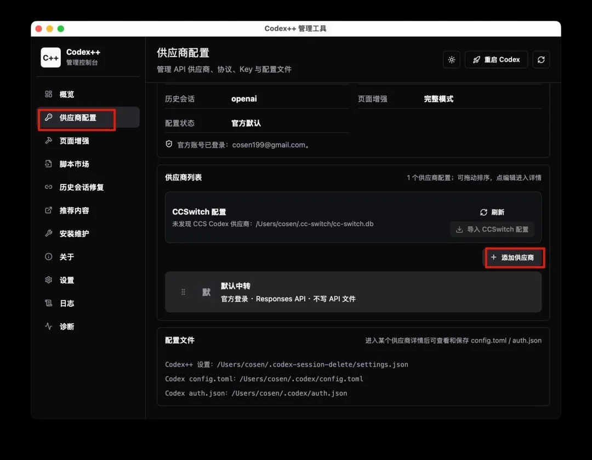Click 刷新 in CCSwitch 配置 card
The height and width of the screenshot is (460, 592).
[492, 212]
